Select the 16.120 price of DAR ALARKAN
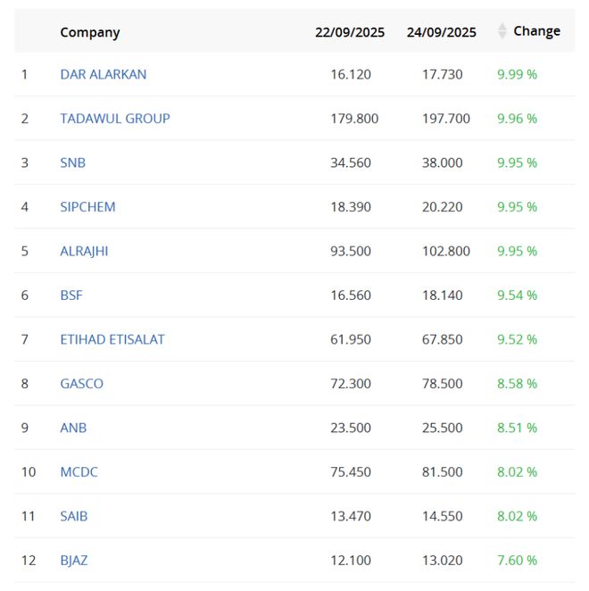The height and width of the screenshot is (591, 589). (x=351, y=74)
